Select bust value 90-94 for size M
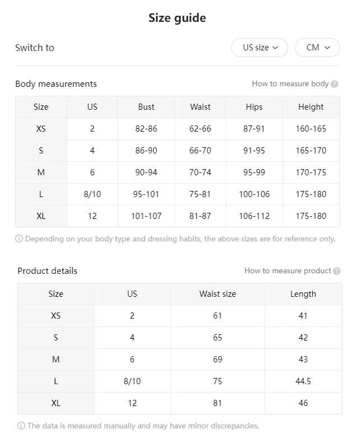Image resolution: width=358 pixels, height=448 pixels. [x=146, y=172]
